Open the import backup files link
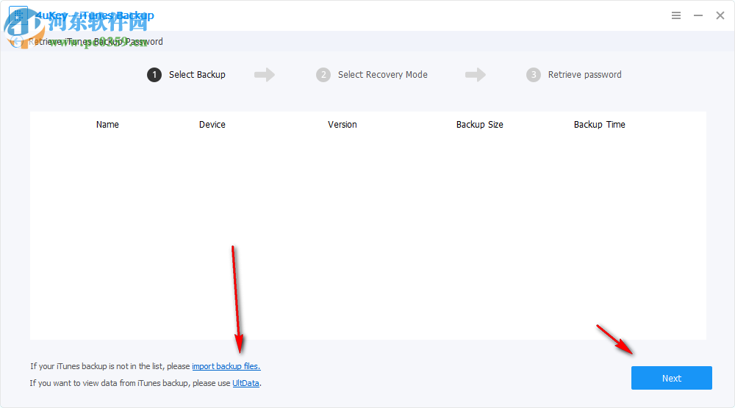The width and height of the screenshot is (735, 408). pyautogui.click(x=226, y=366)
